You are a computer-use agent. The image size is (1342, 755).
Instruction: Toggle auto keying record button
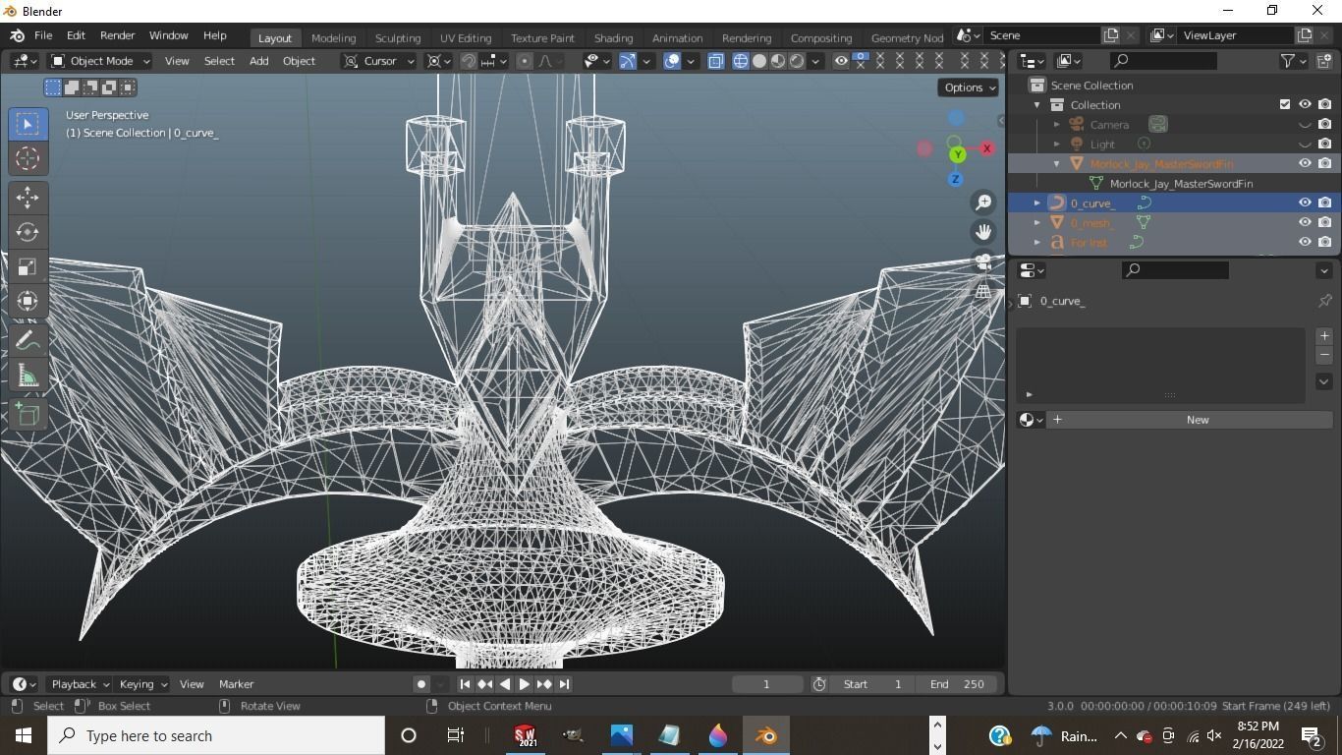point(421,684)
